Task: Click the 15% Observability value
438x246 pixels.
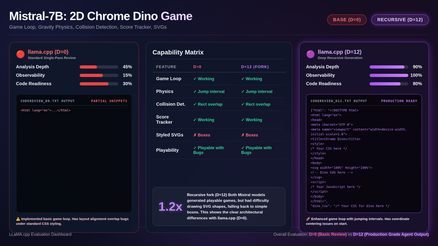Action: click(x=127, y=75)
